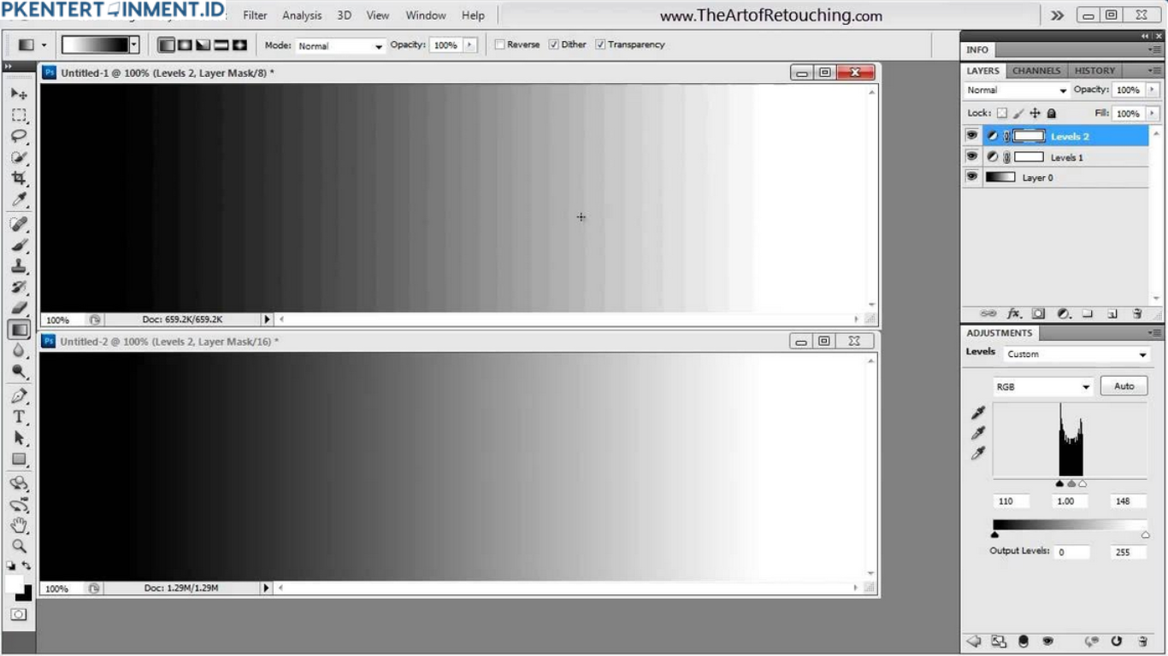Select the 3D Rotate tool
Viewport: 1168px width, 656px height.
point(19,483)
